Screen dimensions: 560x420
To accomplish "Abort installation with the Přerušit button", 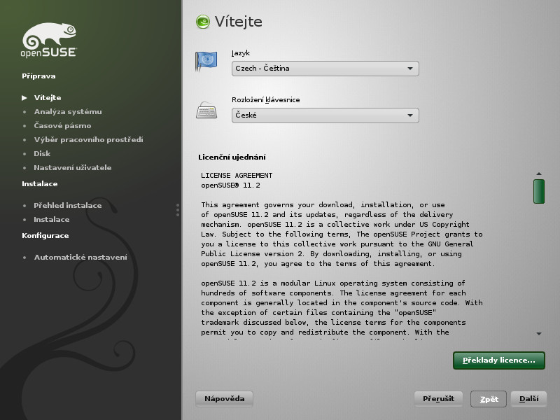I will click(438, 398).
